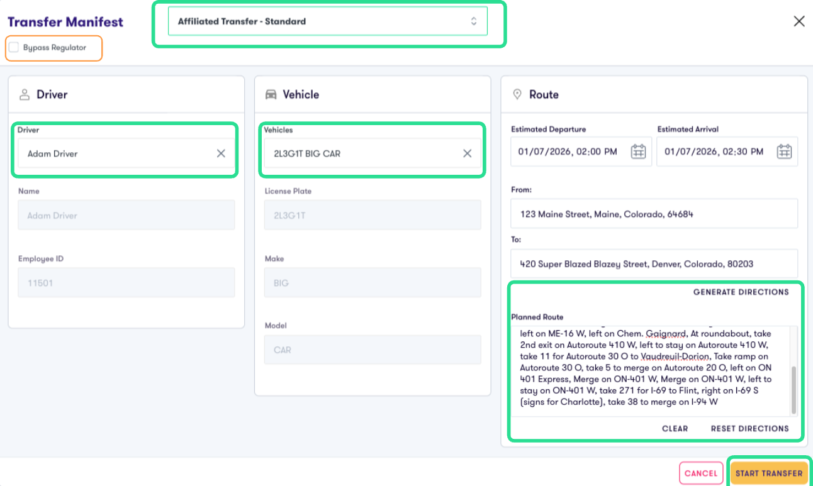Click the person icon beside the Driver heading
The width and height of the screenshot is (813, 486).
click(25, 94)
